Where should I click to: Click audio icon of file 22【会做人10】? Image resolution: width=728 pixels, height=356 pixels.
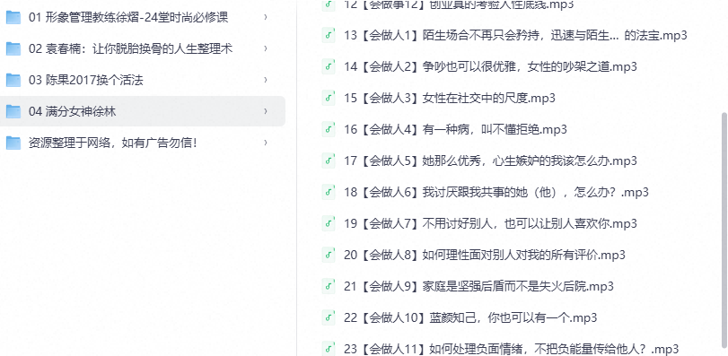[329, 317]
